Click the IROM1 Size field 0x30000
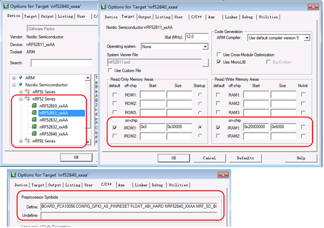324x228 pixels. [179, 127]
